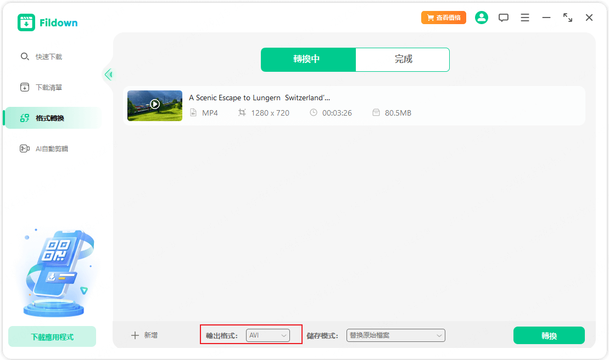Open the hamburger menu icon
Image resolution: width=609 pixels, height=360 pixels.
pos(525,18)
